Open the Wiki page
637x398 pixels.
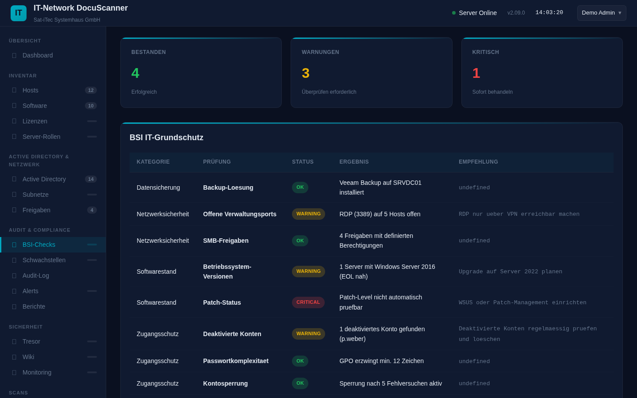(53, 357)
